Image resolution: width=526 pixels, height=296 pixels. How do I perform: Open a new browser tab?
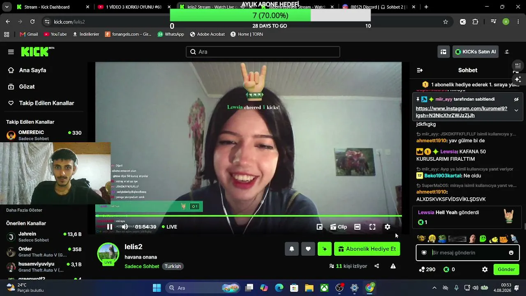(x=426, y=7)
